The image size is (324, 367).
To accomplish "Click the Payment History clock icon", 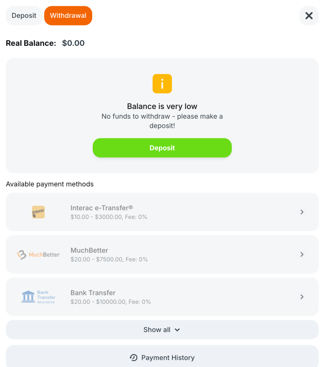I will (134, 357).
